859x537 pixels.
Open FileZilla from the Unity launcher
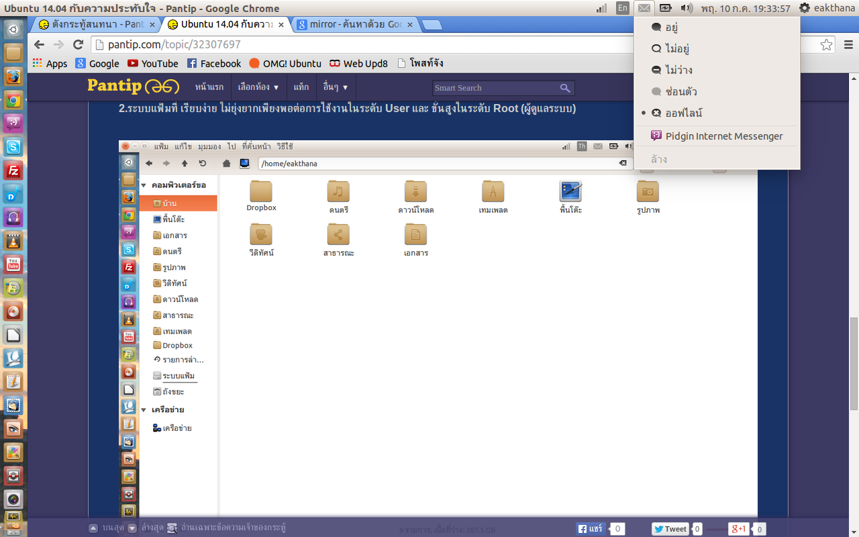[13, 170]
